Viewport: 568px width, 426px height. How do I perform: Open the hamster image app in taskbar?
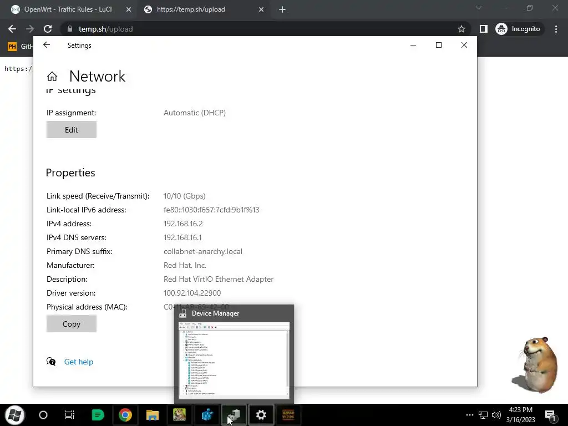point(180,415)
